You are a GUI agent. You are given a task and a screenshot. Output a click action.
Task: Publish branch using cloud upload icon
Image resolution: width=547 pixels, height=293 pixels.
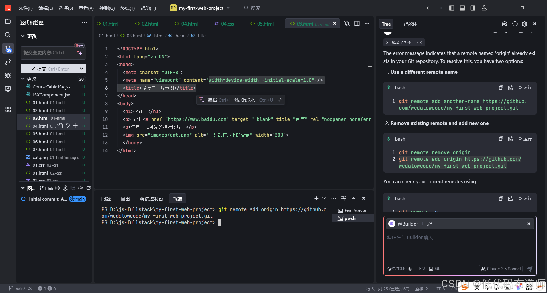(x=81, y=188)
